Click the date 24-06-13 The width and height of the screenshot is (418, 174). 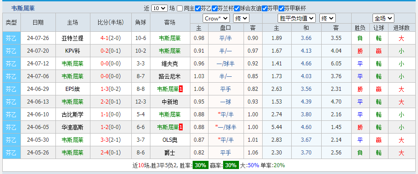38,102
